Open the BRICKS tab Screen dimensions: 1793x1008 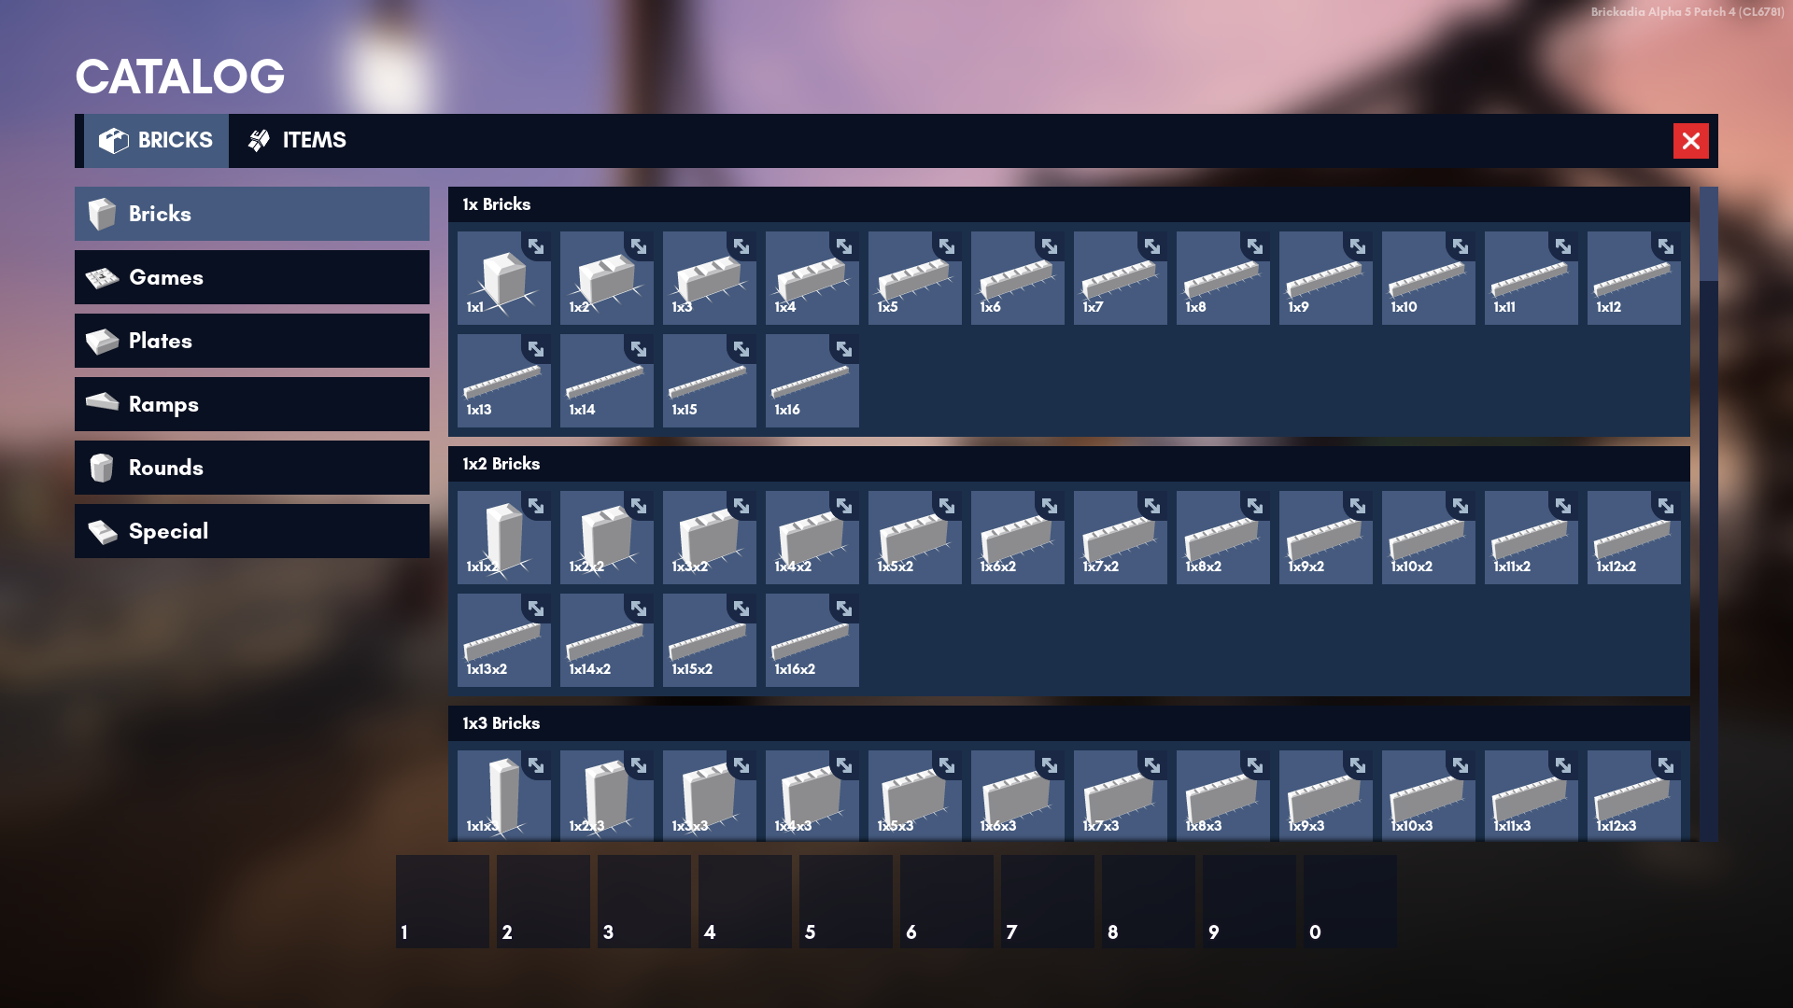pyautogui.click(x=156, y=141)
